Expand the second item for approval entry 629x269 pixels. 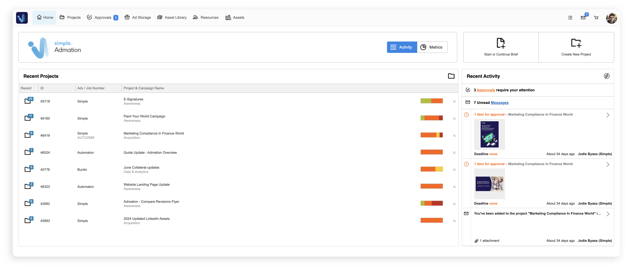click(608, 164)
